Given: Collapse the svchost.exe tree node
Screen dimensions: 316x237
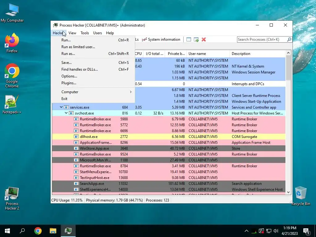Looking at the screenshot, I should [x=66, y=113].
